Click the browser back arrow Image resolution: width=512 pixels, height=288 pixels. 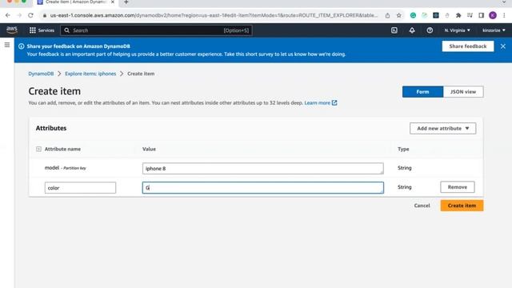(x=8, y=15)
